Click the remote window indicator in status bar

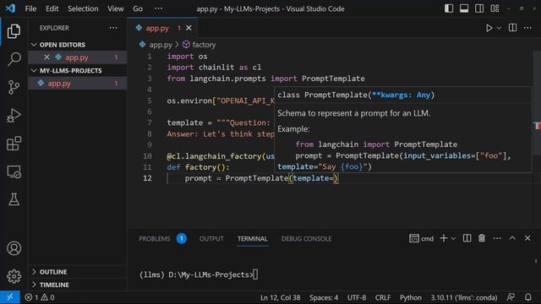click(x=10, y=297)
